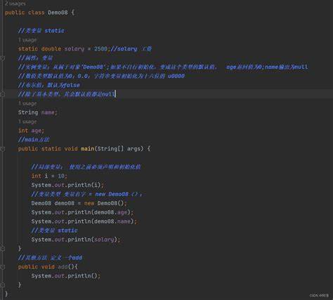The image size is (333, 300).
Task: Open the '1 usage' hint above int age
Action: [x=27, y=122]
